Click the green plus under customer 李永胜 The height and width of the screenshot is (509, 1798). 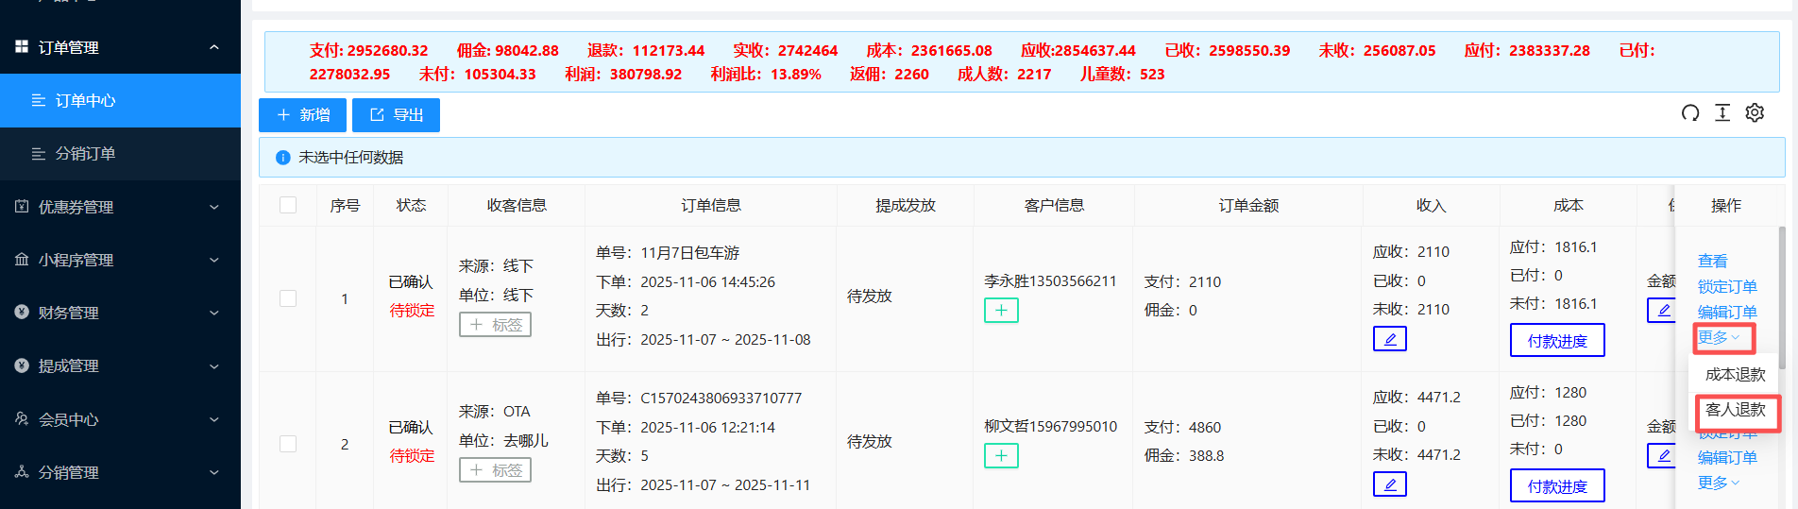coord(1001,311)
